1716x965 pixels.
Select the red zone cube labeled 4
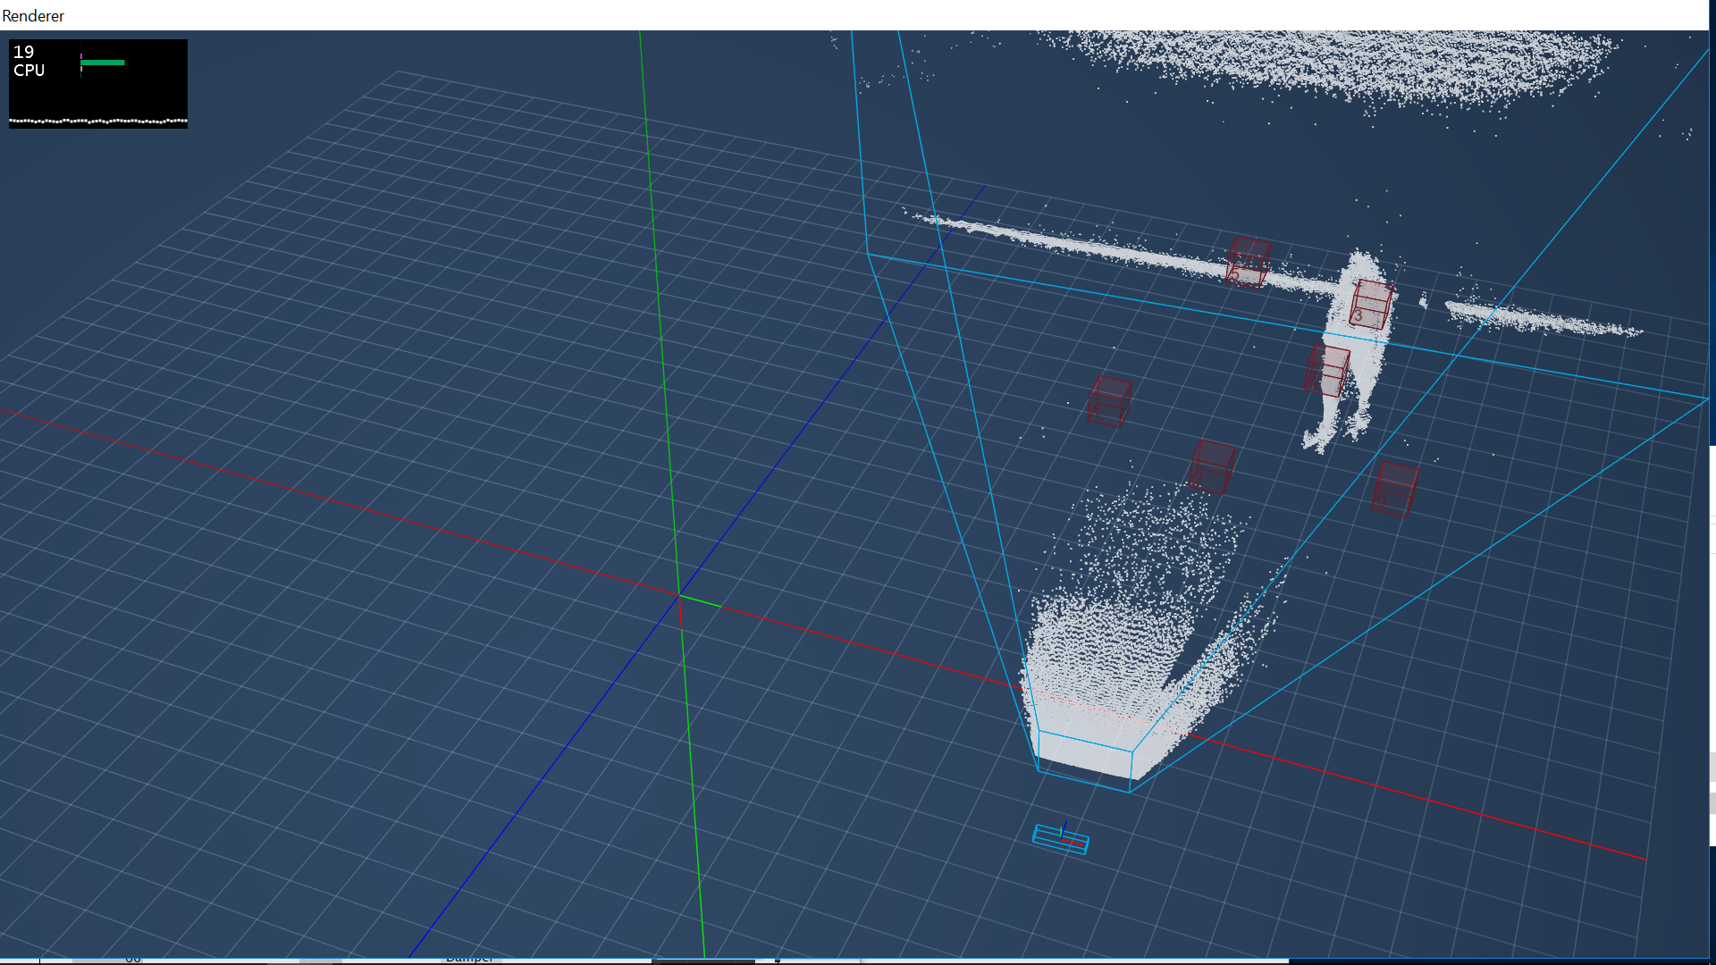tap(1327, 370)
